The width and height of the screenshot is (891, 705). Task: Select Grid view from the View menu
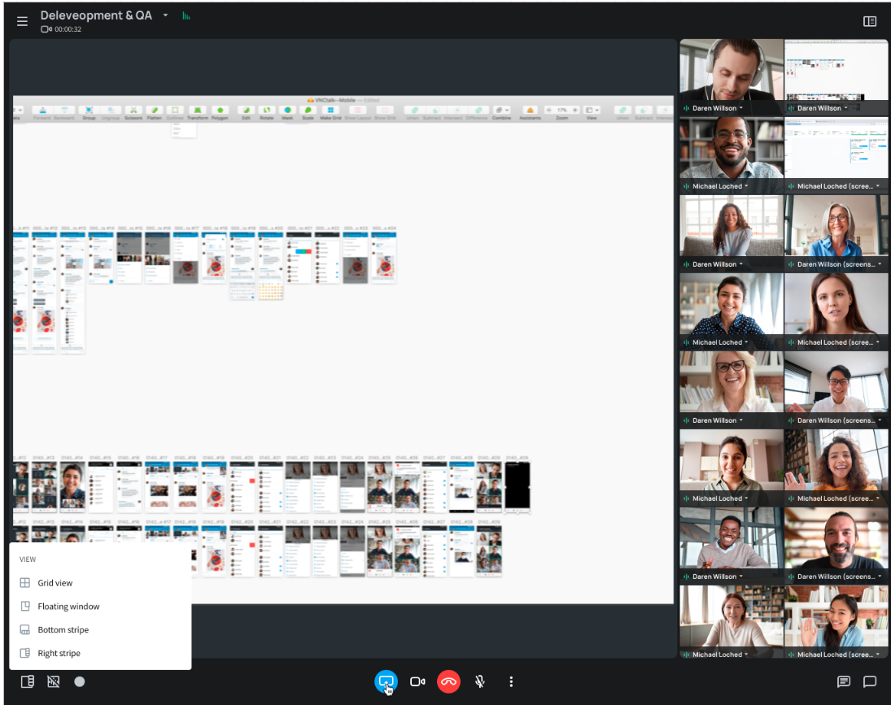click(x=55, y=583)
